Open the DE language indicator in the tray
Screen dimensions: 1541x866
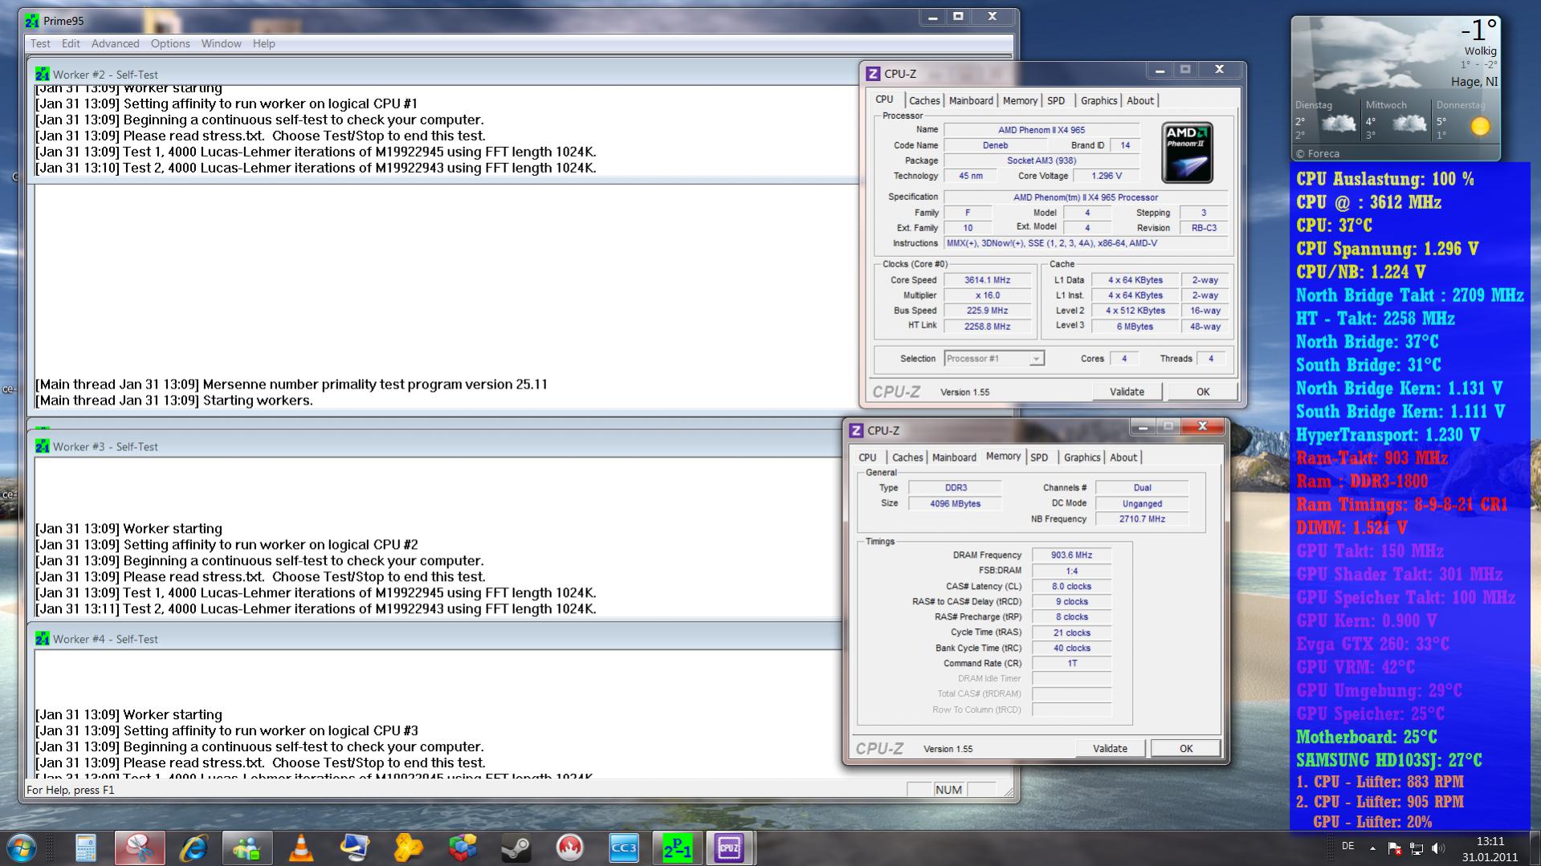pyautogui.click(x=1347, y=846)
